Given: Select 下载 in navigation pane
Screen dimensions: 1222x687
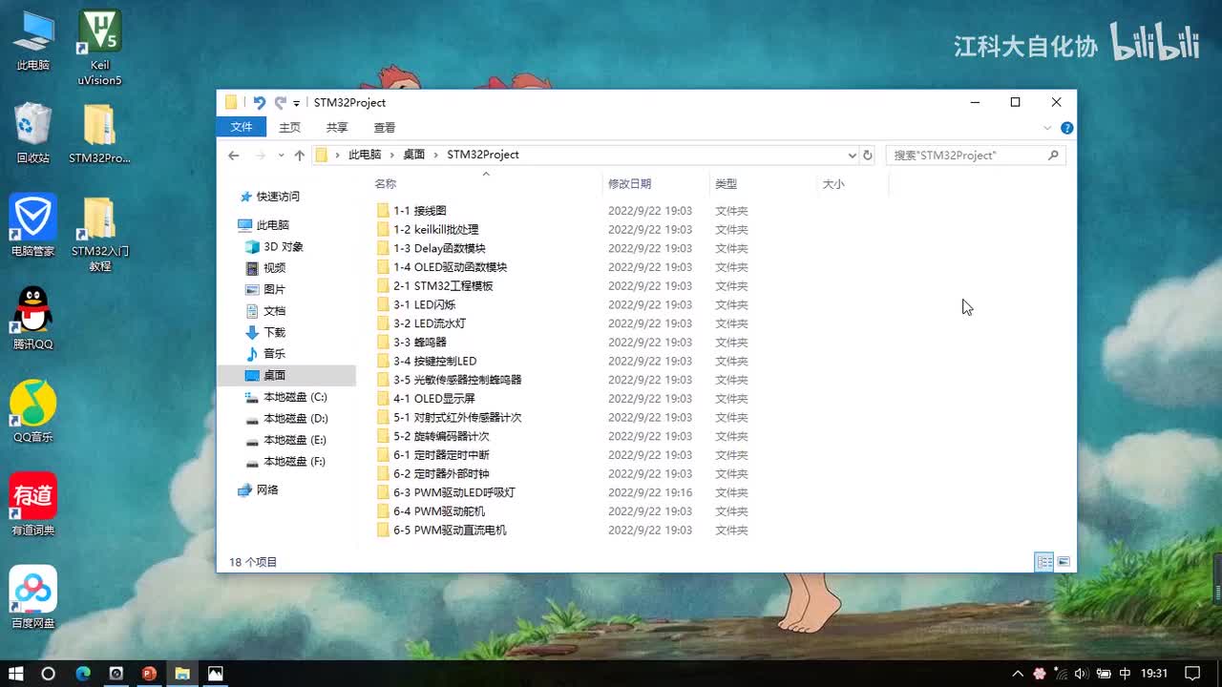Looking at the screenshot, I should tap(275, 332).
